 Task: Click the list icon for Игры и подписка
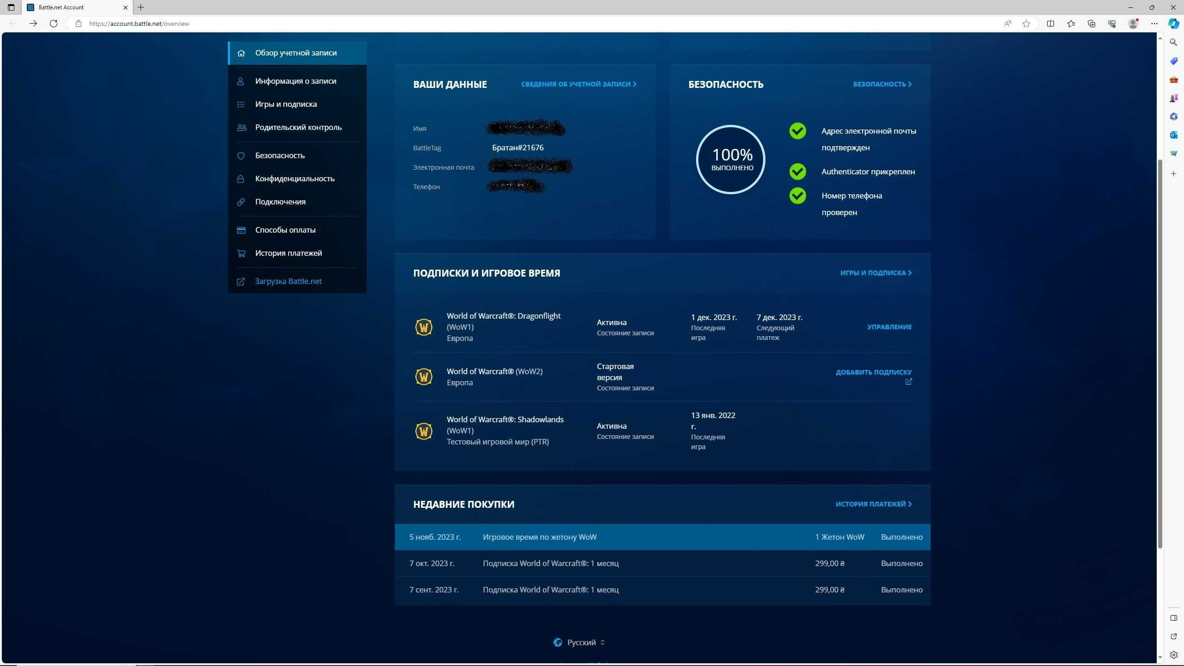pos(241,105)
